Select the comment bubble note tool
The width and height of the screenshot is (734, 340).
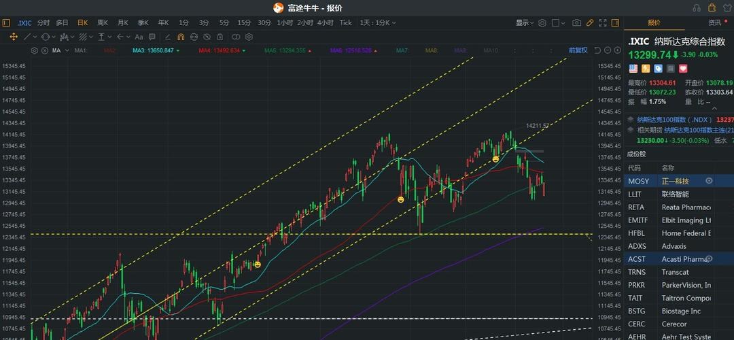152,37
